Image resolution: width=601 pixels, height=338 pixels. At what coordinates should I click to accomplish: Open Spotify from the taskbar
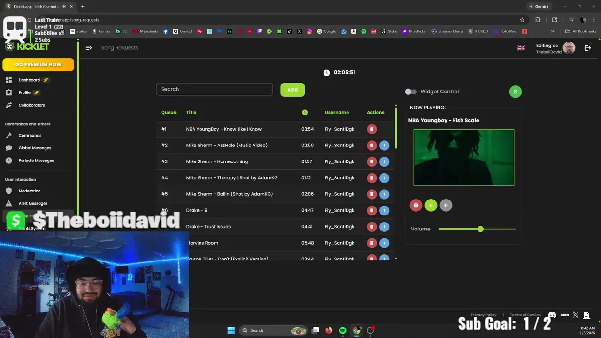click(x=343, y=330)
